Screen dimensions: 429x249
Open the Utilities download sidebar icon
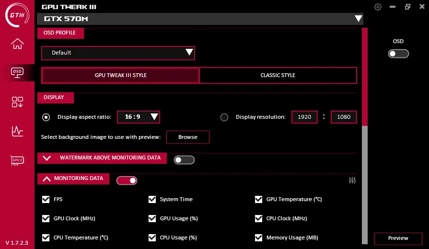click(x=17, y=102)
